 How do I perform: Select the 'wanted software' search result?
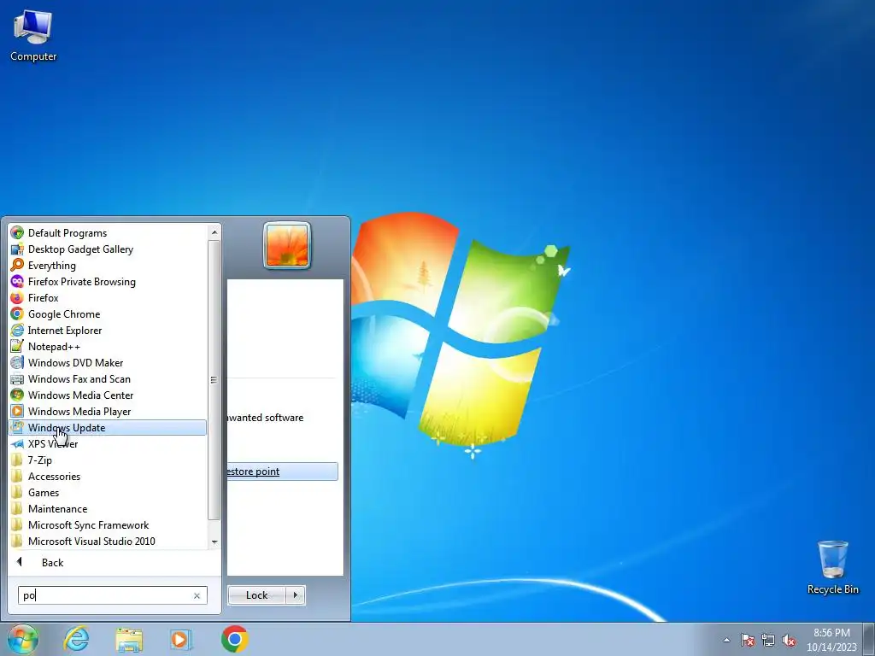click(266, 418)
